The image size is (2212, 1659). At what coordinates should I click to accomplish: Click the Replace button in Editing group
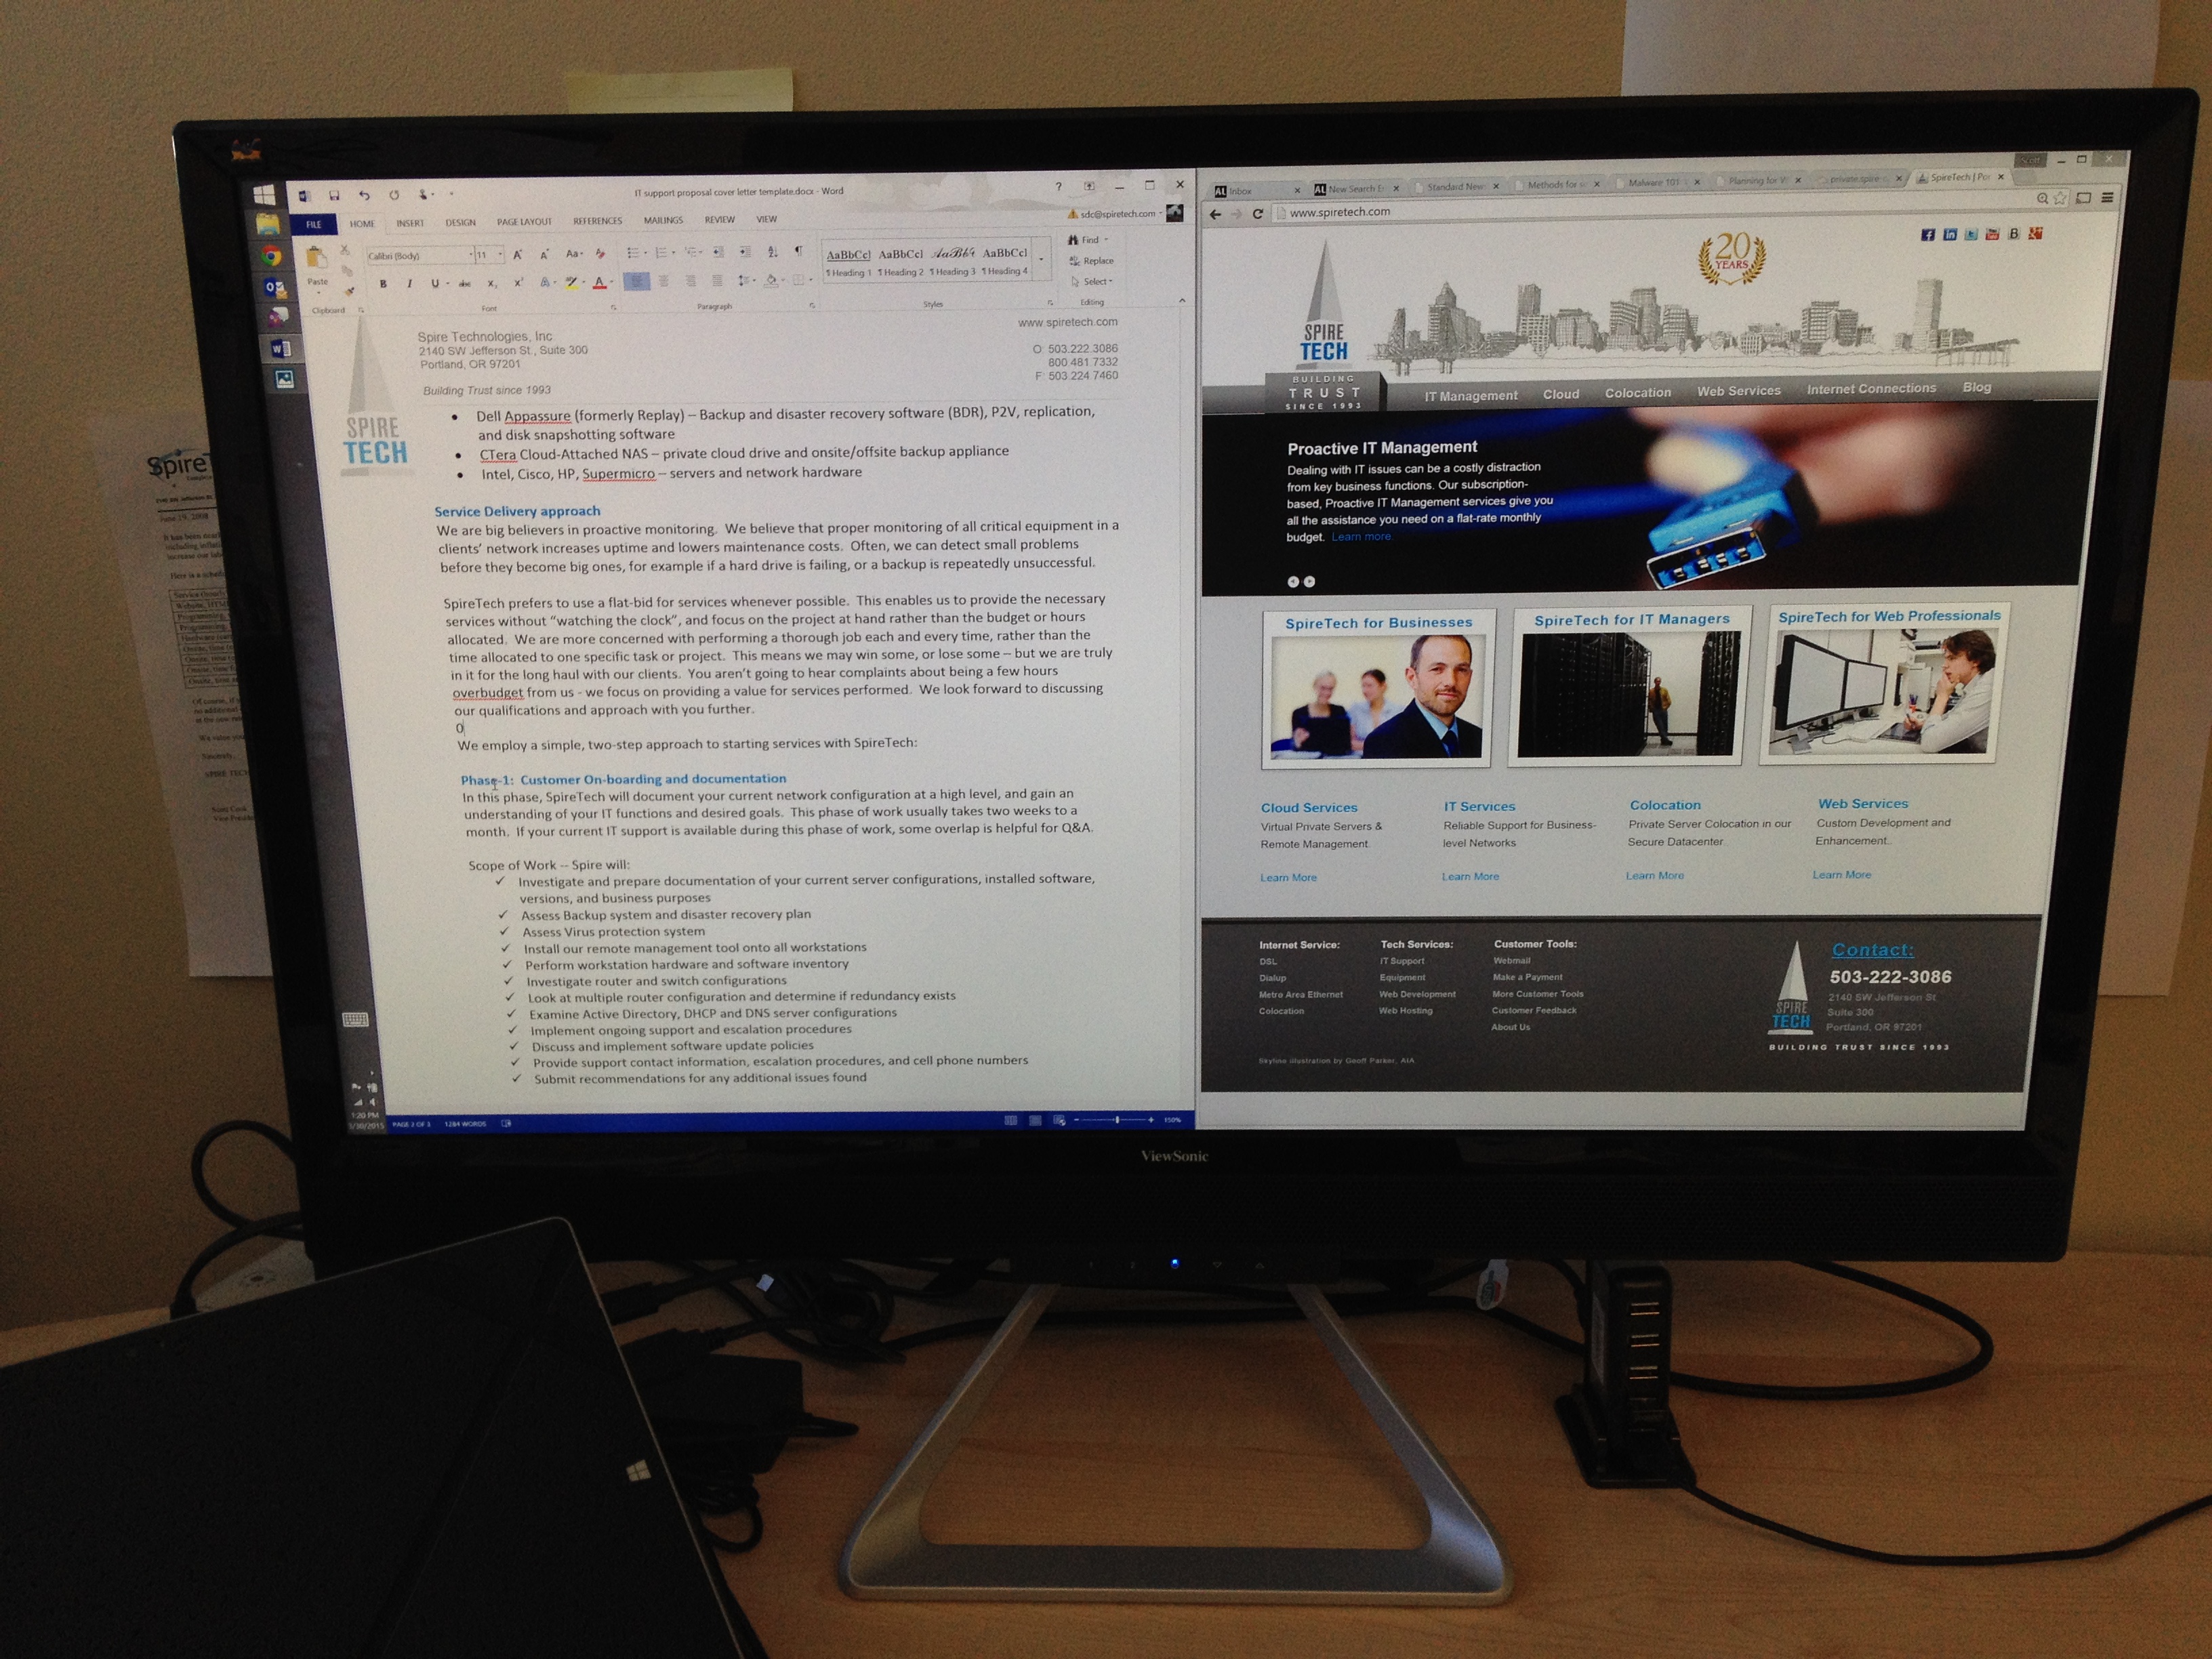tap(1092, 260)
